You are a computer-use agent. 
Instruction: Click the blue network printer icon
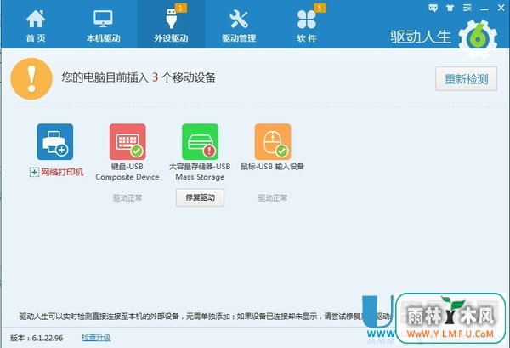click(55, 141)
